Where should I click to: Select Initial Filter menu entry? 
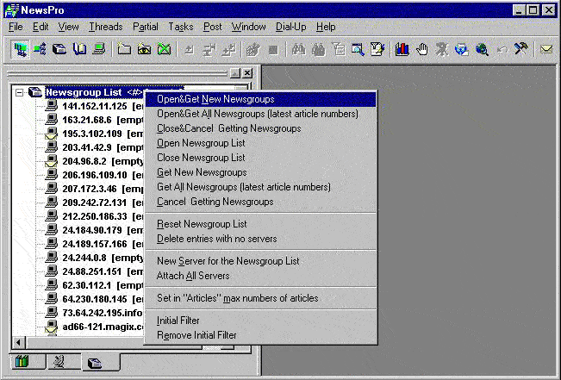pos(261,321)
